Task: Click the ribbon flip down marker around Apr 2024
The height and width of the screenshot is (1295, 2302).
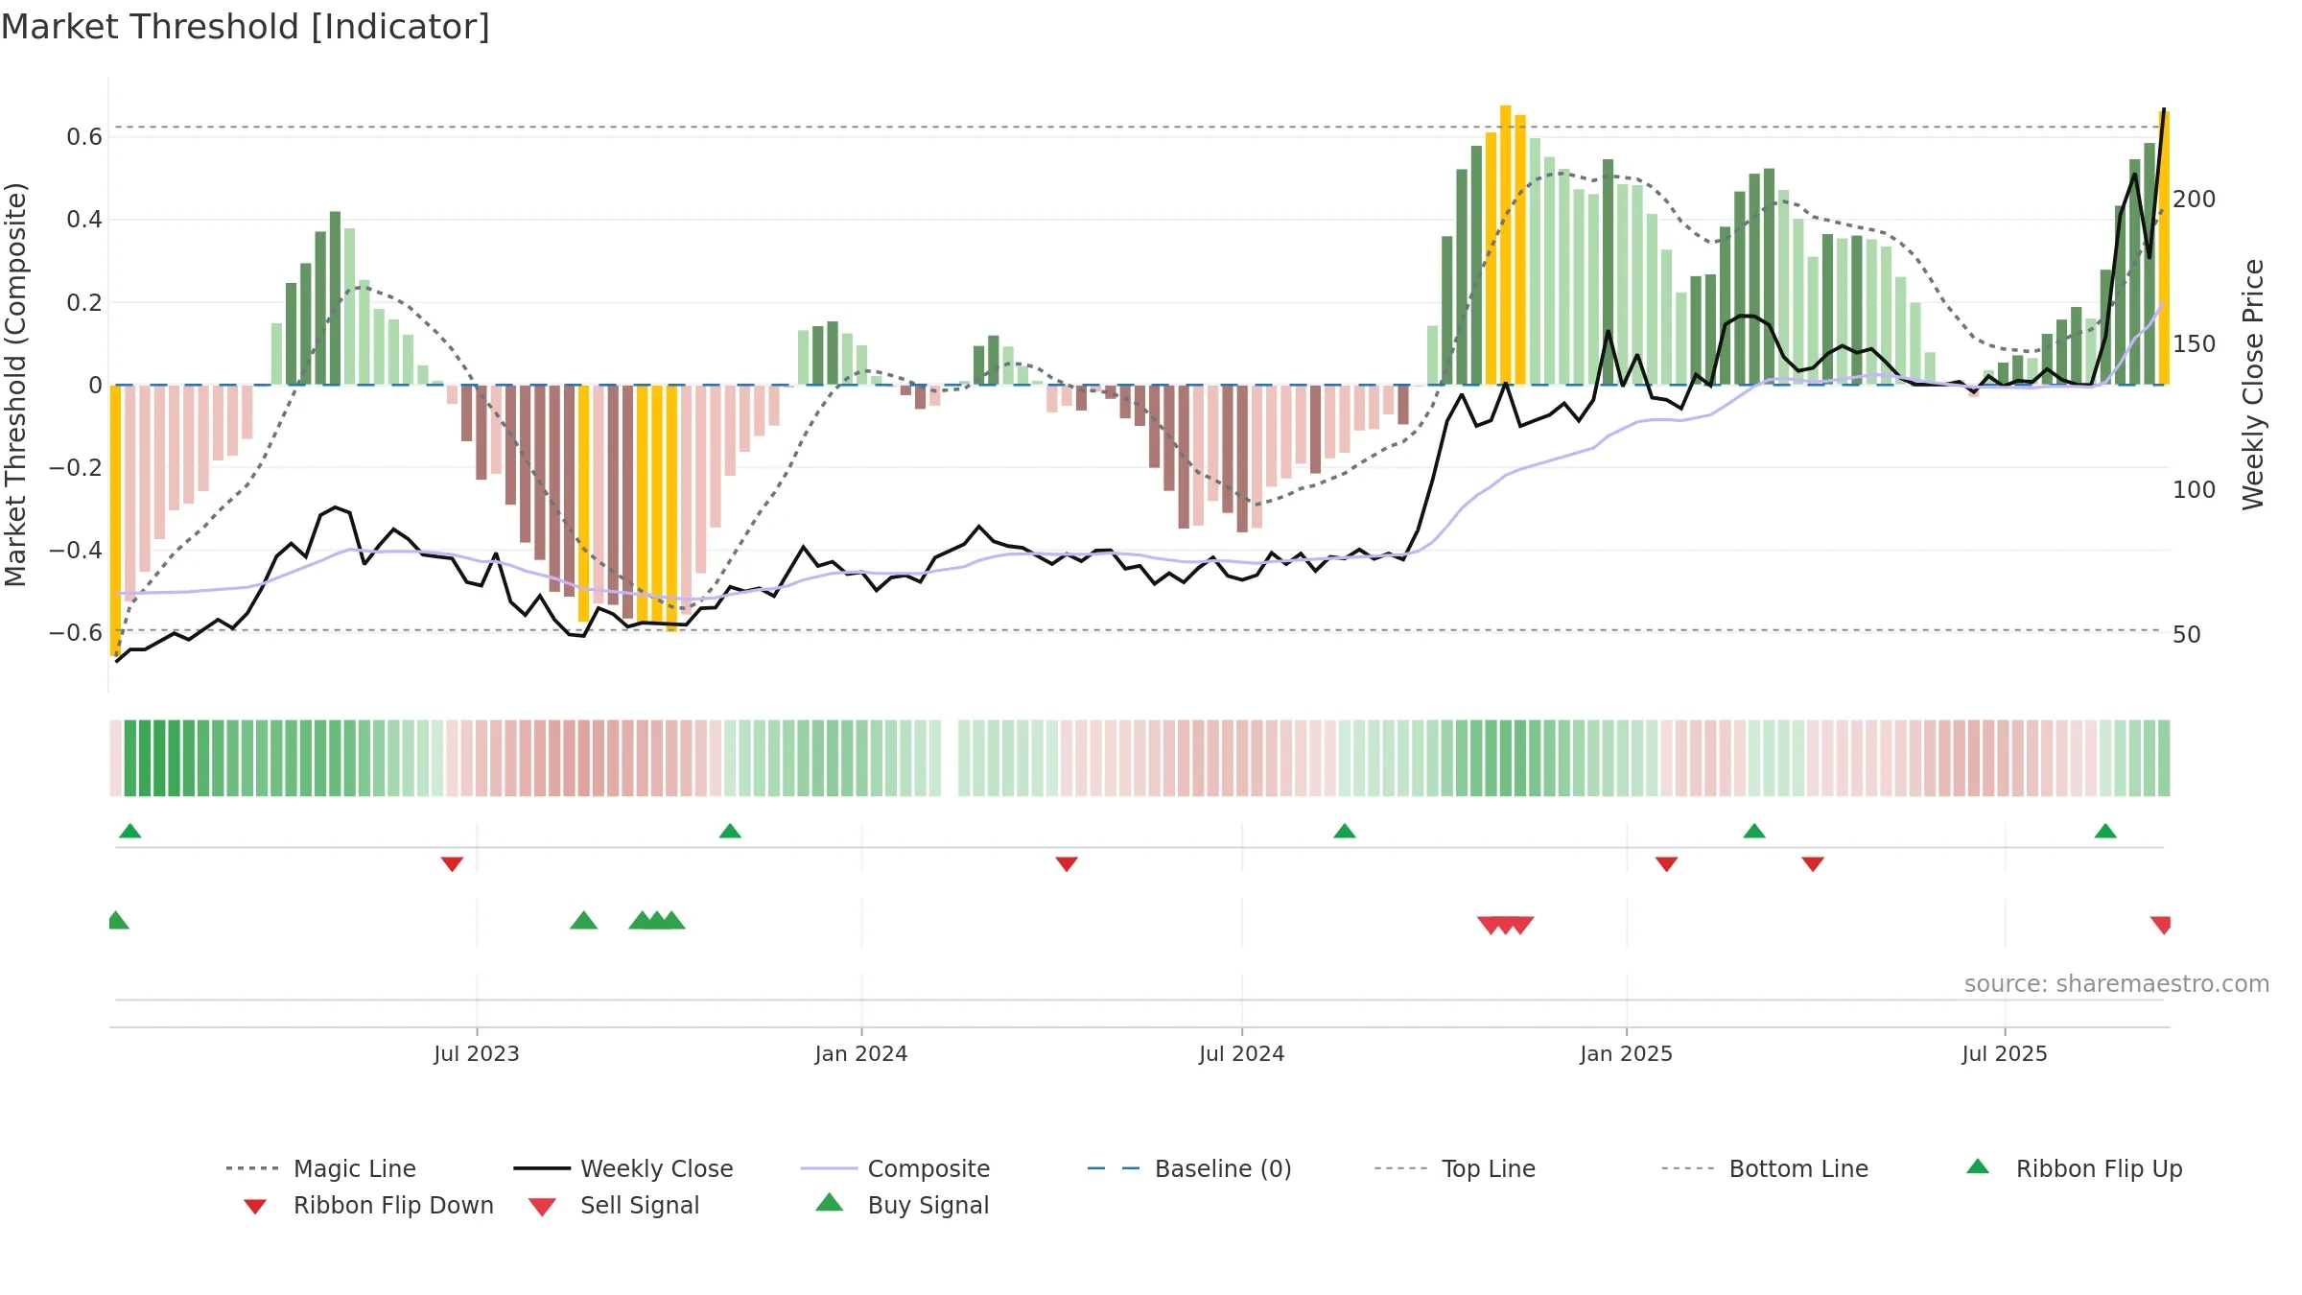Action: pos(1067,864)
